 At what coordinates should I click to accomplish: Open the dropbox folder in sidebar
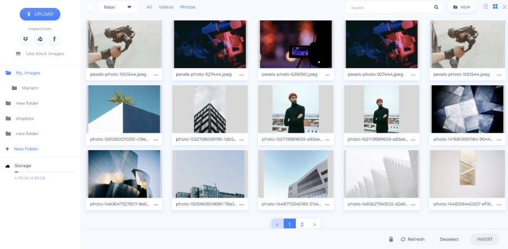[x=20, y=119]
